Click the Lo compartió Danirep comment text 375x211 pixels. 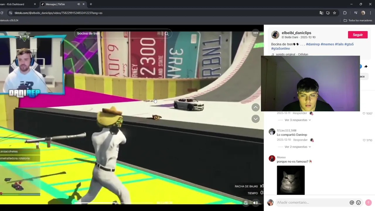[x=292, y=135]
